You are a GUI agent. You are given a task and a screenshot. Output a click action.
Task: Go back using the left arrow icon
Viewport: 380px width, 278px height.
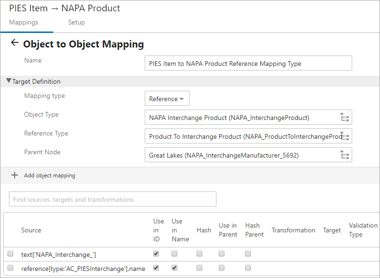(15, 43)
